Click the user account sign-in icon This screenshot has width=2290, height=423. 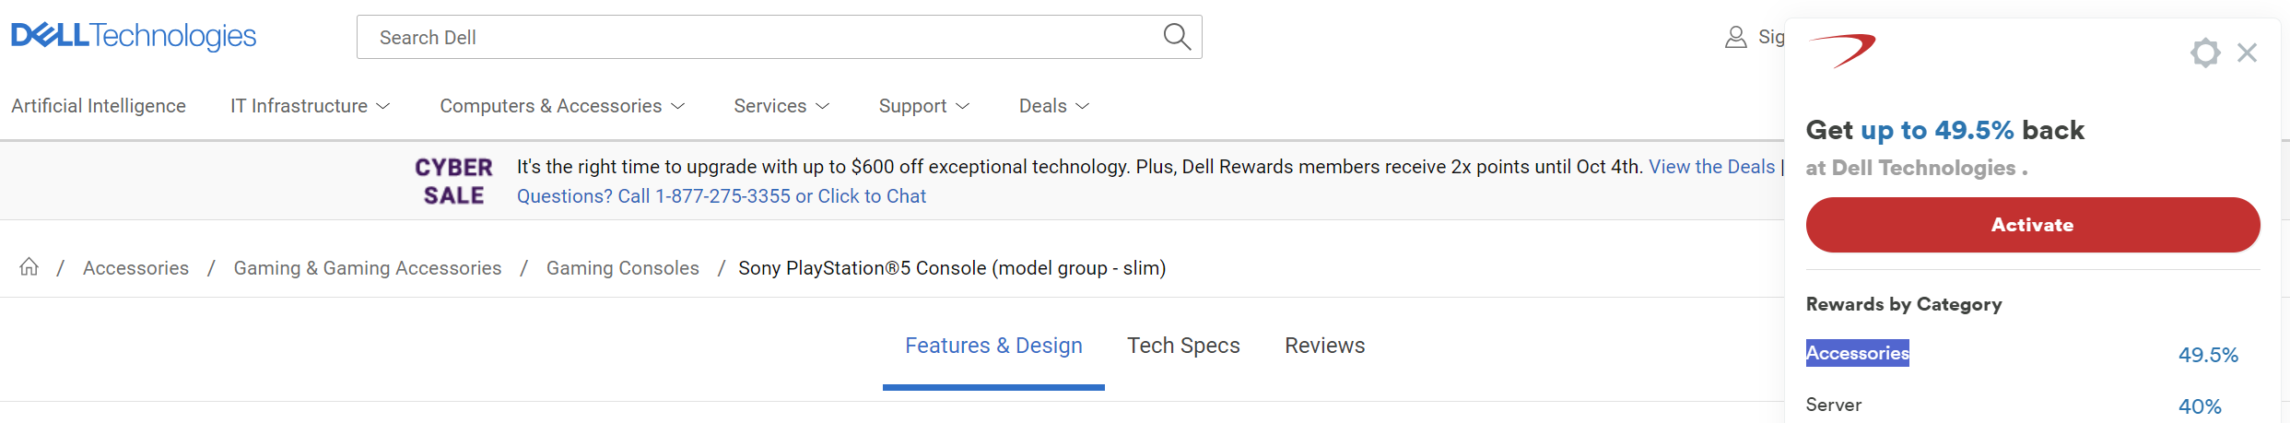pyautogui.click(x=1735, y=37)
